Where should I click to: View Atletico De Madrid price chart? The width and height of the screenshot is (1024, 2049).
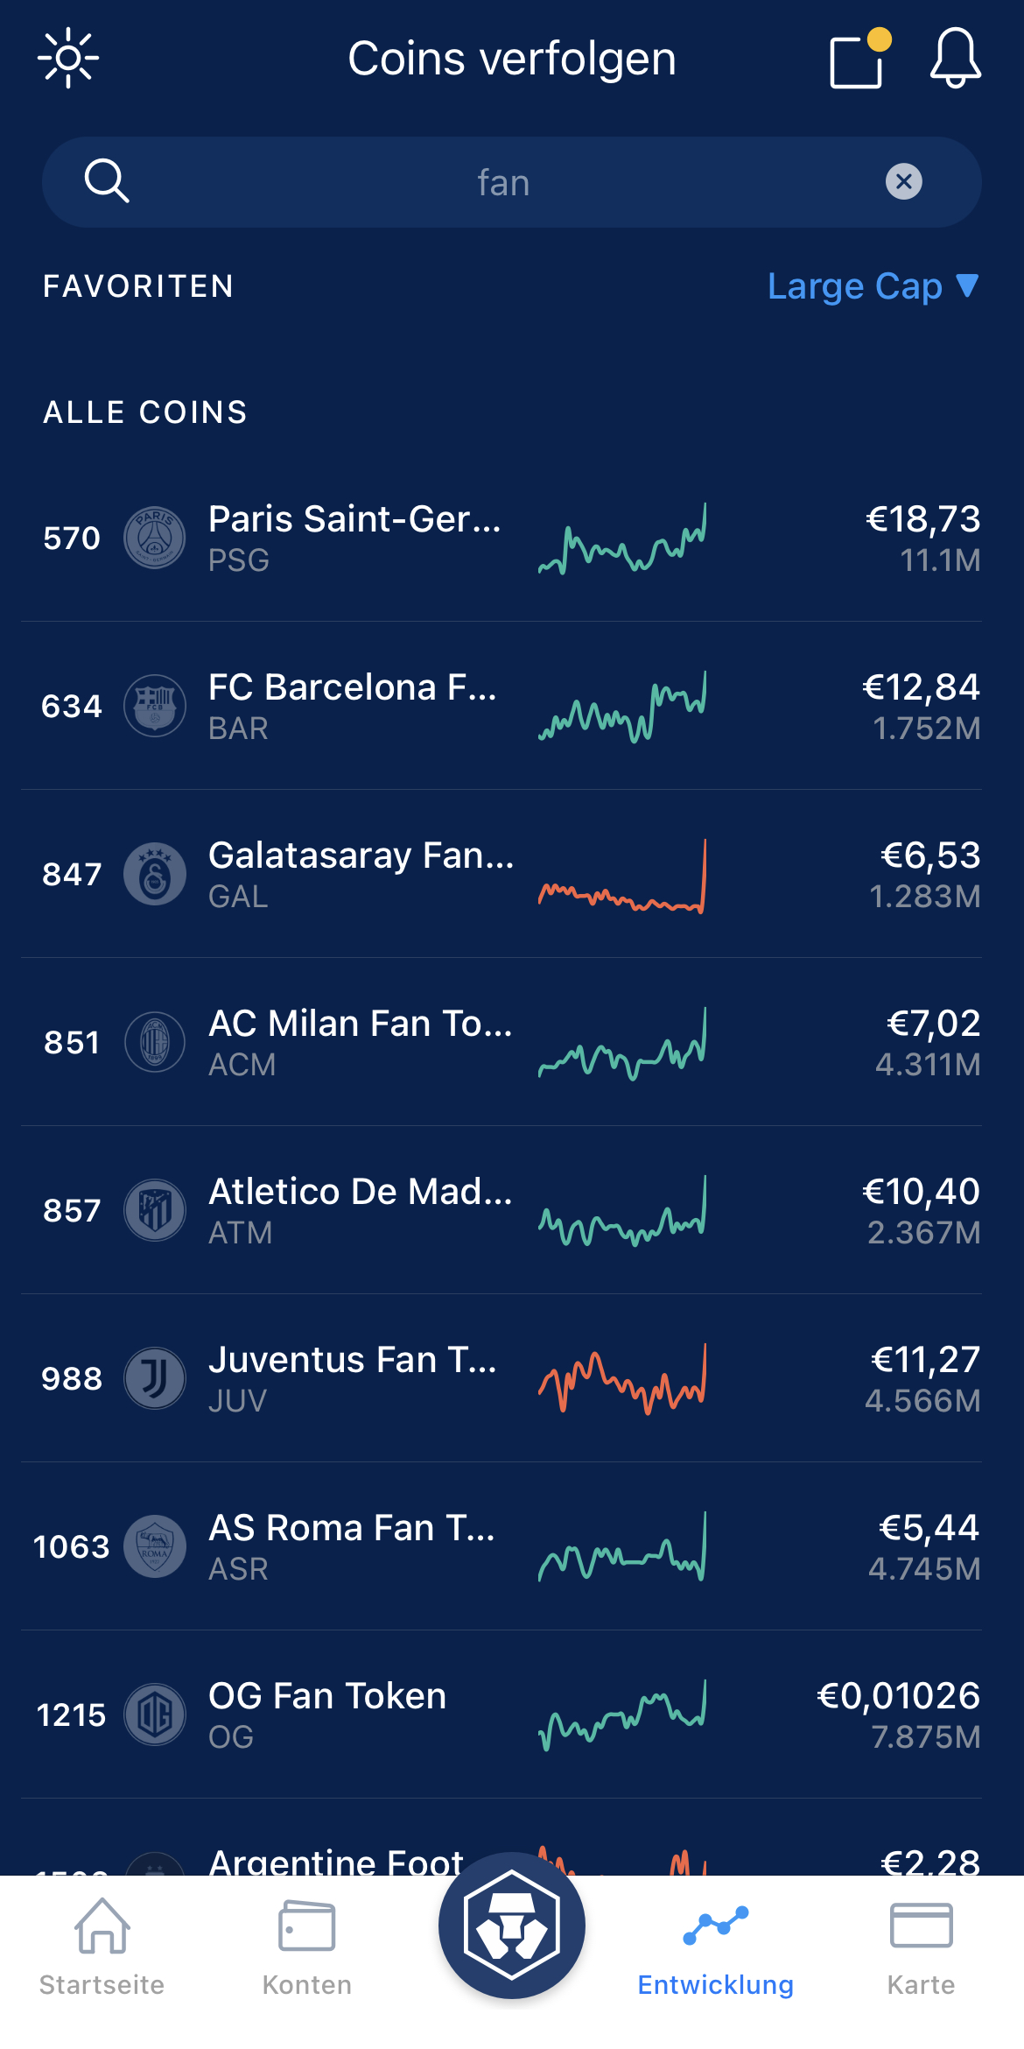(621, 1210)
